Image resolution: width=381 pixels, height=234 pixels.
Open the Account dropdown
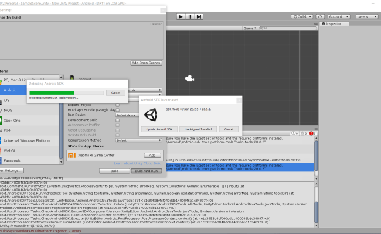[x=339, y=17]
